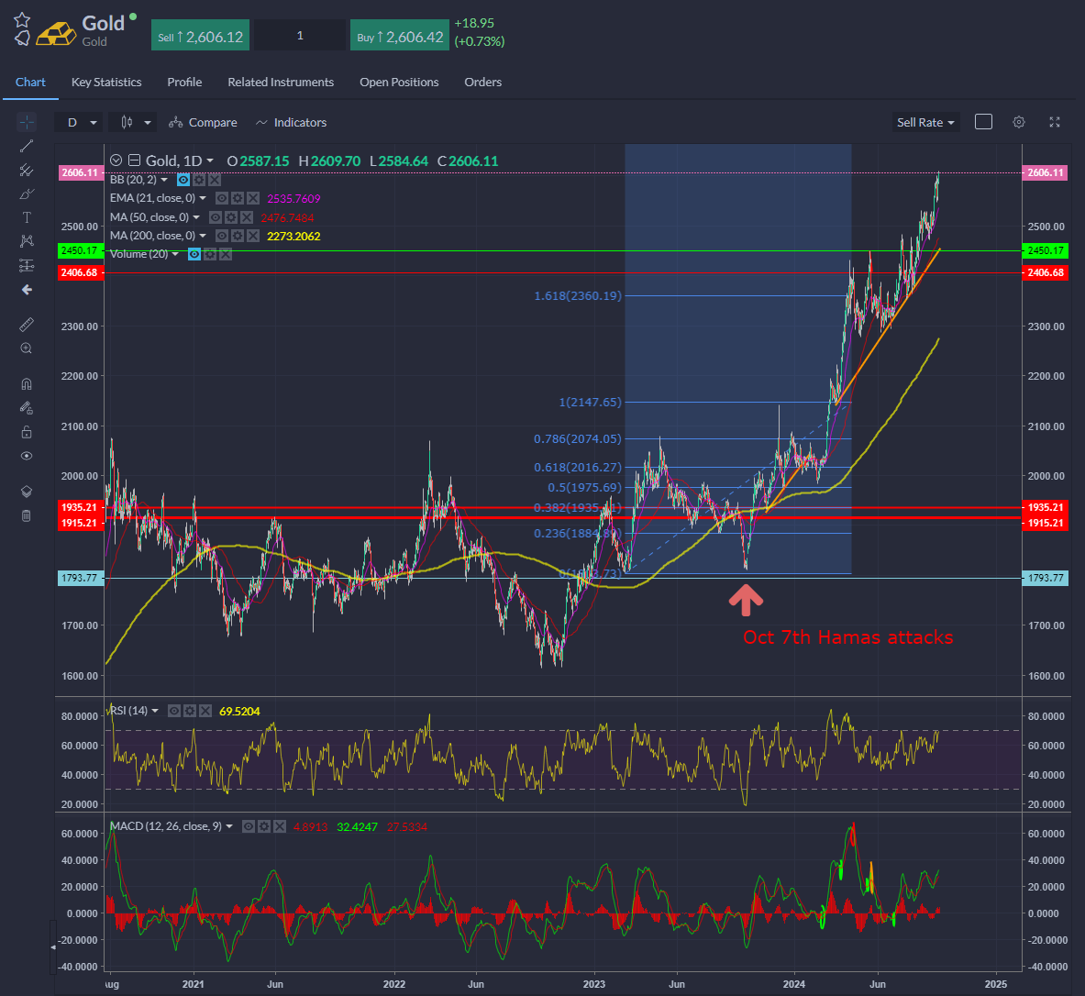Select the trend line drawing tool
Image resolution: width=1085 pixels, height=996 pixels.
[x=27, y=146]
